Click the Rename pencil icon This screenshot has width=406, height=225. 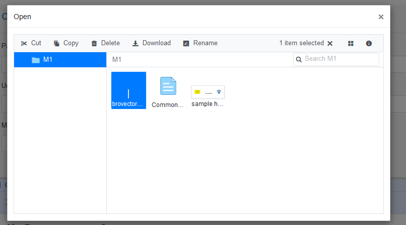(x=186, y=44)
